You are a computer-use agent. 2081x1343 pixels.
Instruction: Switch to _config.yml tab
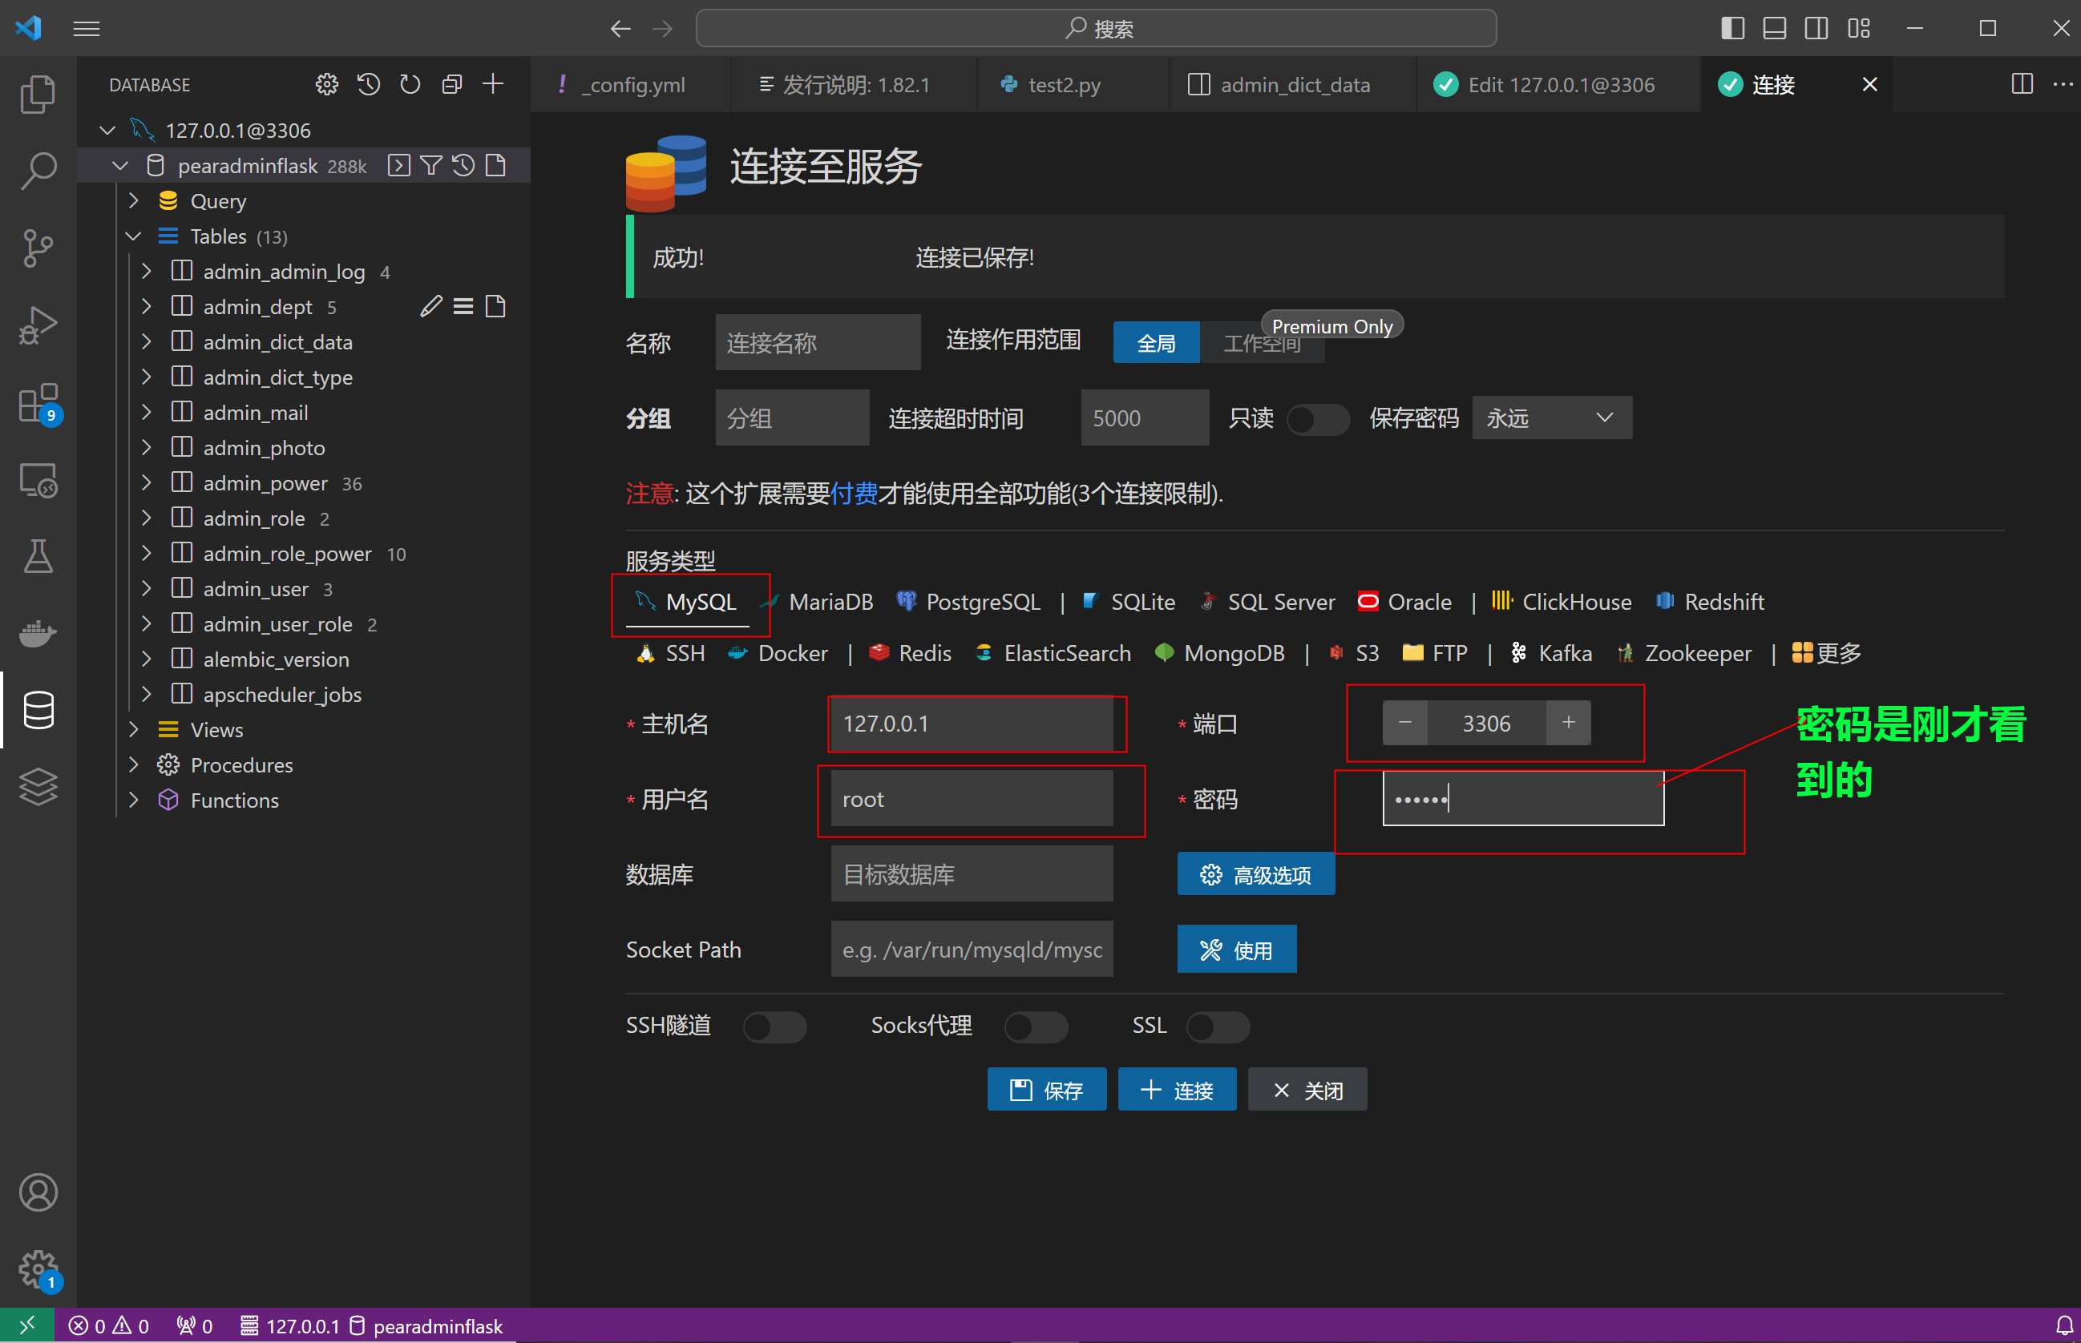click(x=631, y=85)
